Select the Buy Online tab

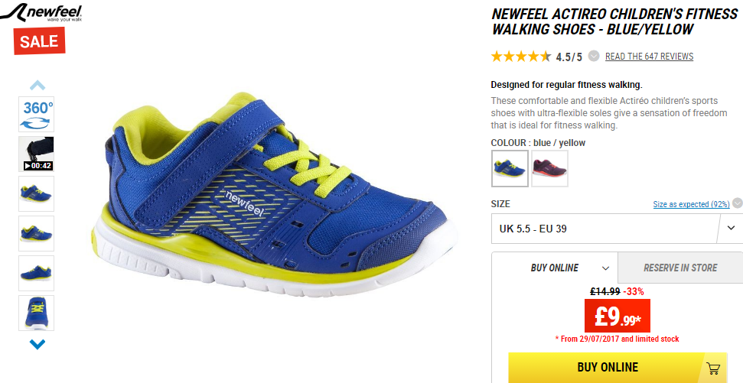click(x=555, y=268)
